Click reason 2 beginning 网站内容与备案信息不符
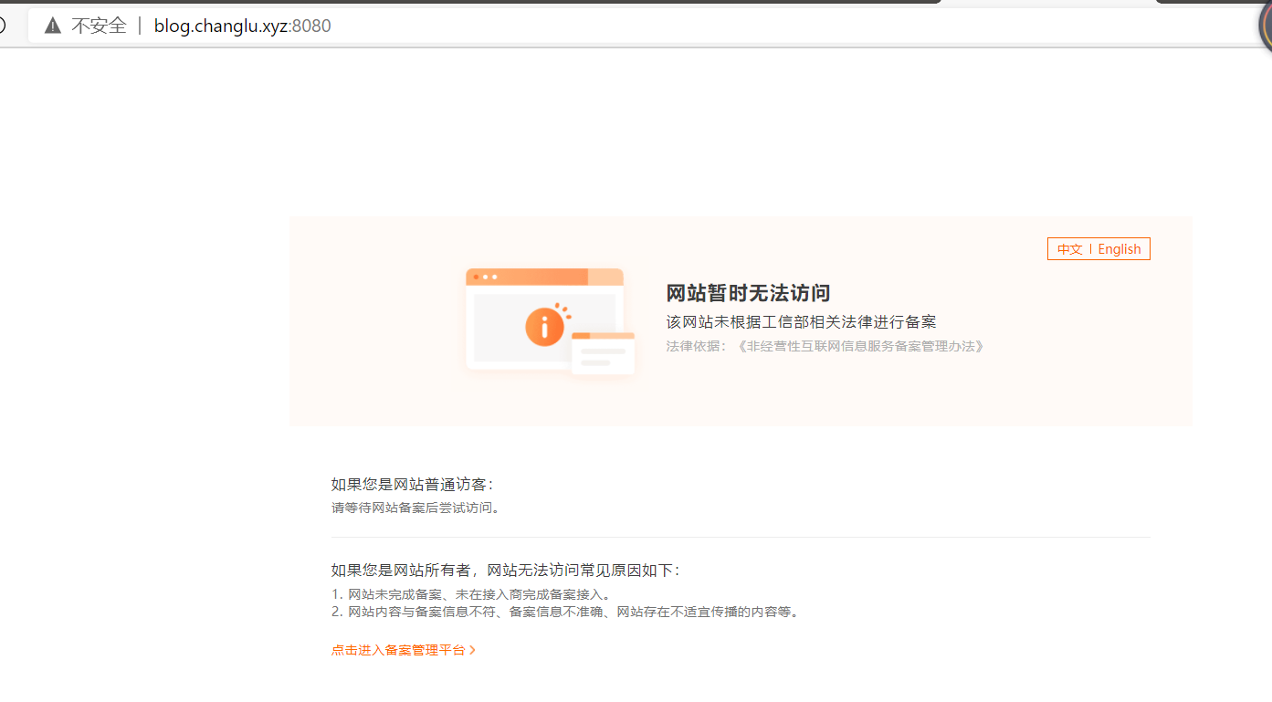 click(x=566, y=612)
